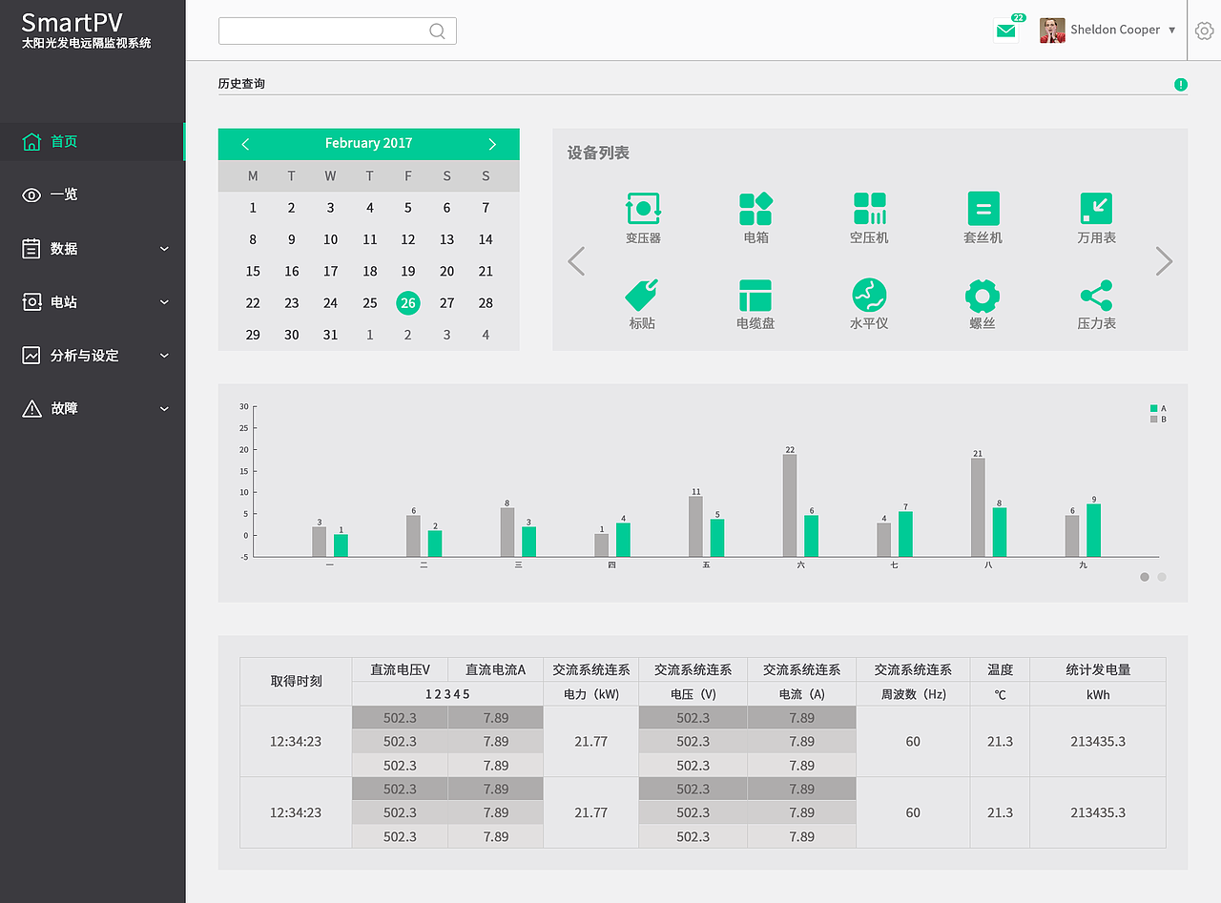Select the 套丝机 device icon

[983, 209]
